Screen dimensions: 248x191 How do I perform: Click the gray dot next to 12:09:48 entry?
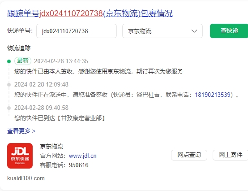click(9, 85)
